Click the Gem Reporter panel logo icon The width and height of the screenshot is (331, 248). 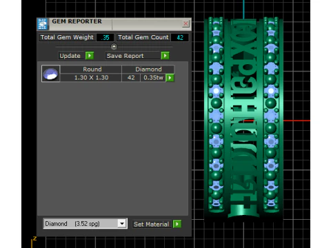[43, 24]
